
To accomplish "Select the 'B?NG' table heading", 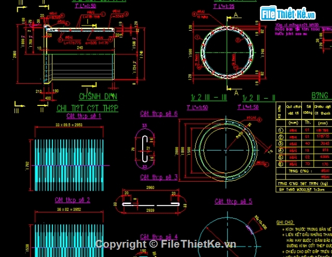I will (x=320, y=96).
